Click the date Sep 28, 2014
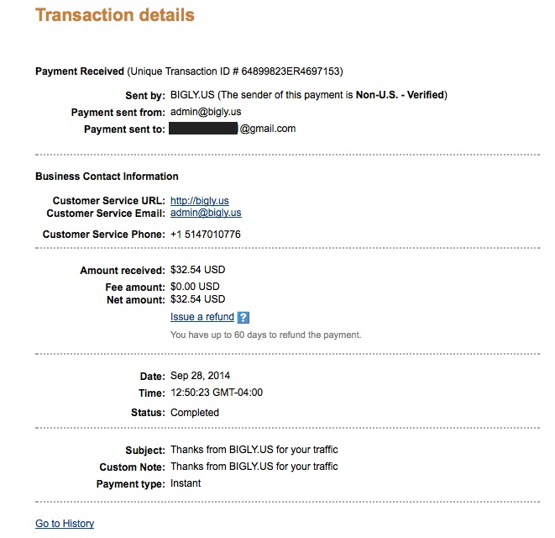This screenshot has width=555, height=538. (200, 376)
